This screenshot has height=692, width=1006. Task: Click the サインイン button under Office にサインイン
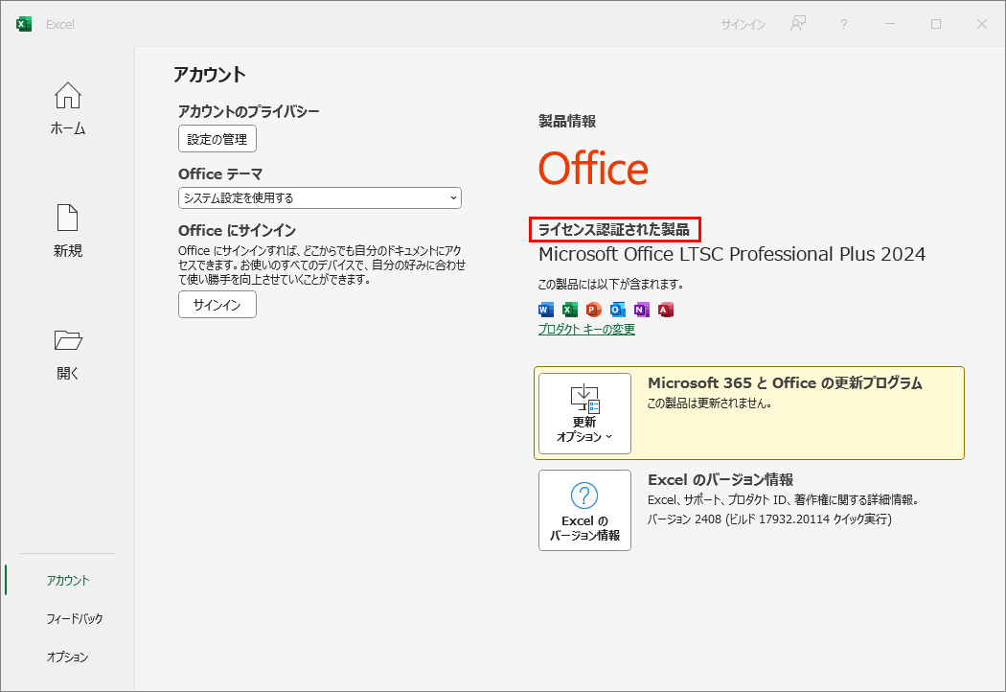(x=217, y=304)
